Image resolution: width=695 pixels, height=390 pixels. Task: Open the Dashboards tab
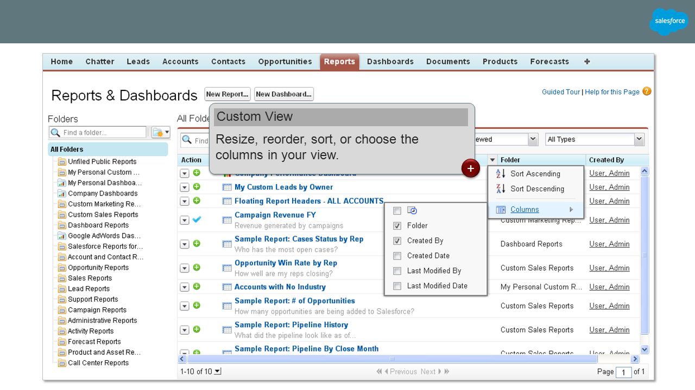(x=390, y=62)
